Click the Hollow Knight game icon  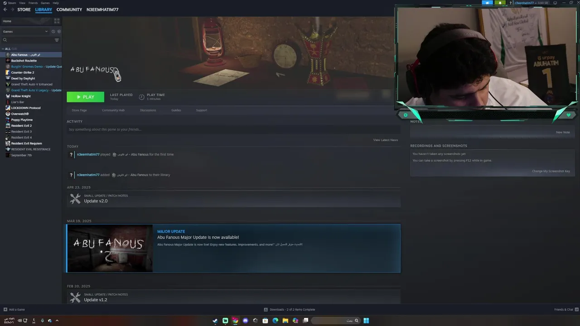pyautogui.click(x=8, y=96)
